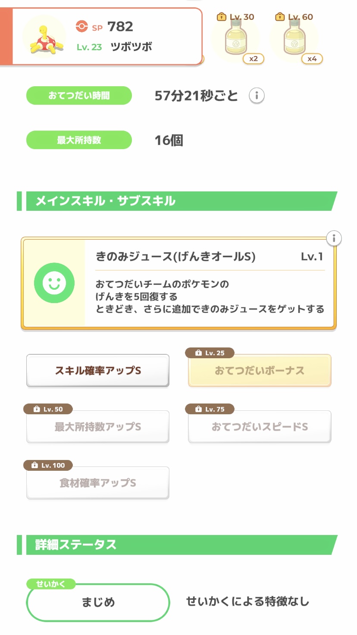Click the Poké Ball SP icon

81,27
